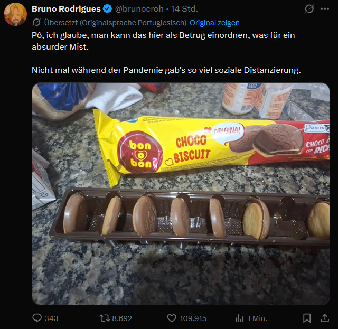Open Bruno Rodrigues' profile picture

pos(15,14)
